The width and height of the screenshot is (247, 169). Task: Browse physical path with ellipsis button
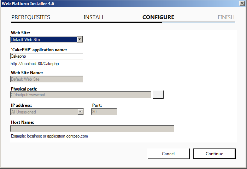[x=158, y=95]
